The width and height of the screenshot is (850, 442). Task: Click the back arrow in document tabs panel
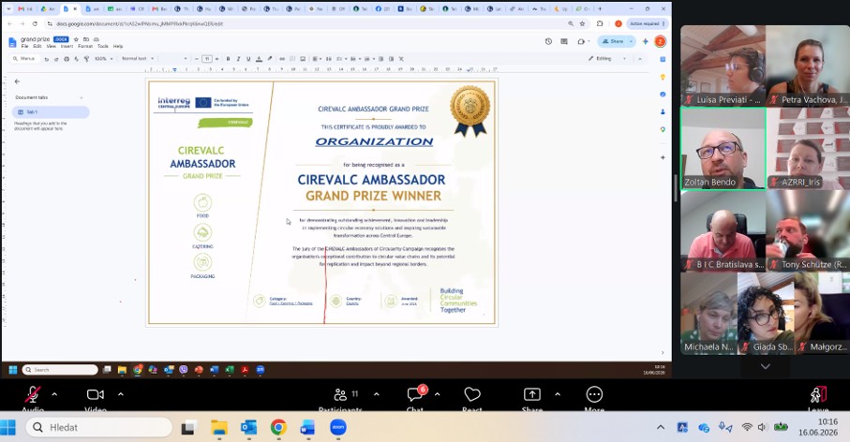(18, 81)
